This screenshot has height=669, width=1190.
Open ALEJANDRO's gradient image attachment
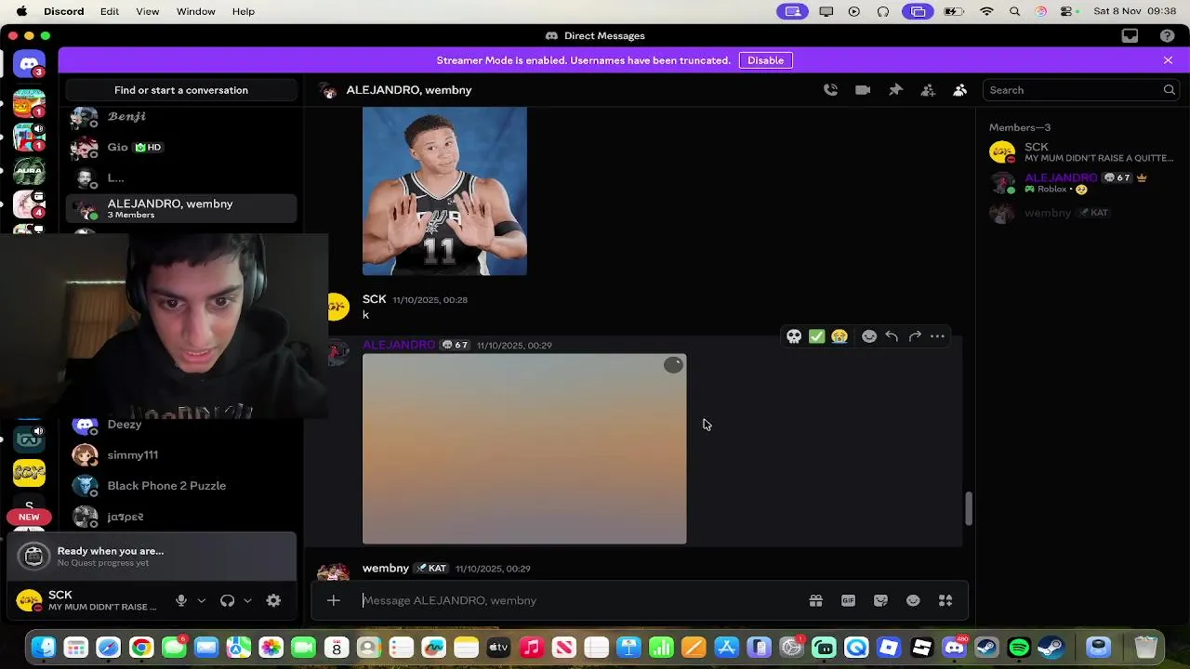point(524,449)
